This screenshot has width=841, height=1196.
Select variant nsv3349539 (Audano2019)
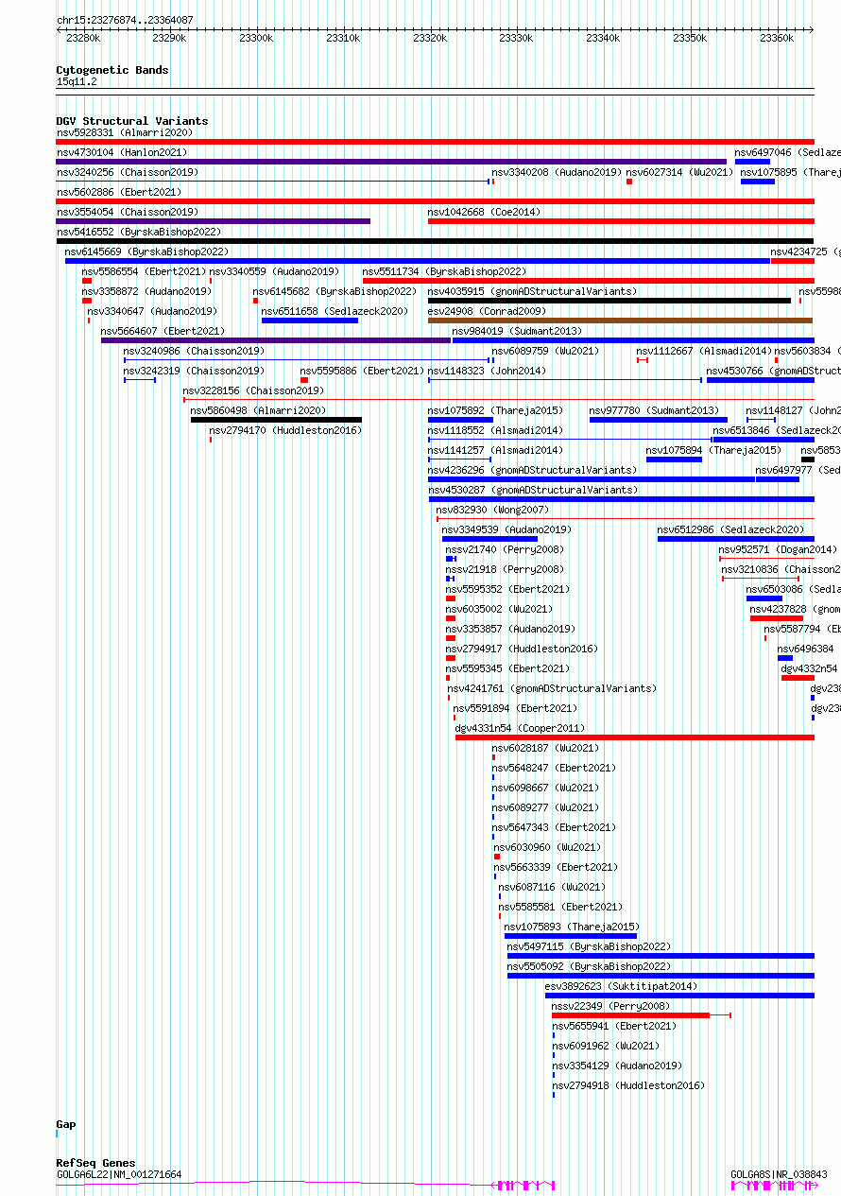click(506, 529)
